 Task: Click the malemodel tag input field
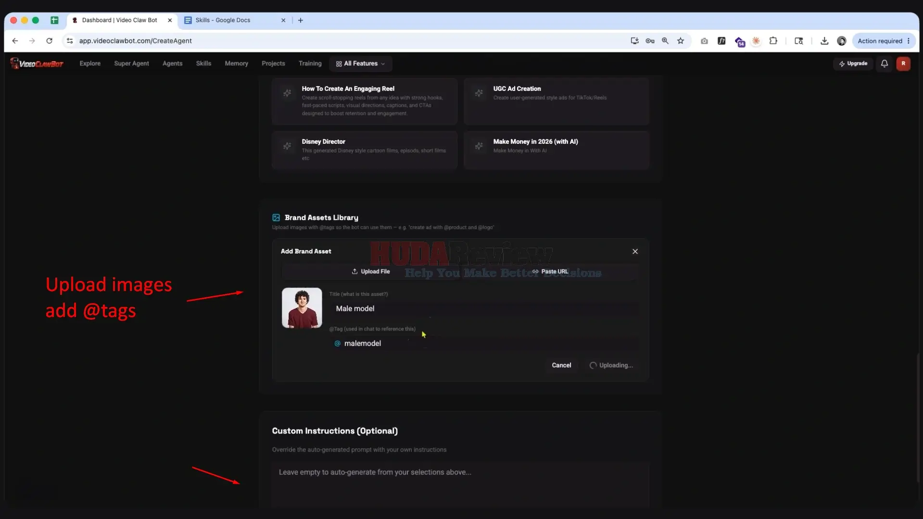tap(484, 343)
